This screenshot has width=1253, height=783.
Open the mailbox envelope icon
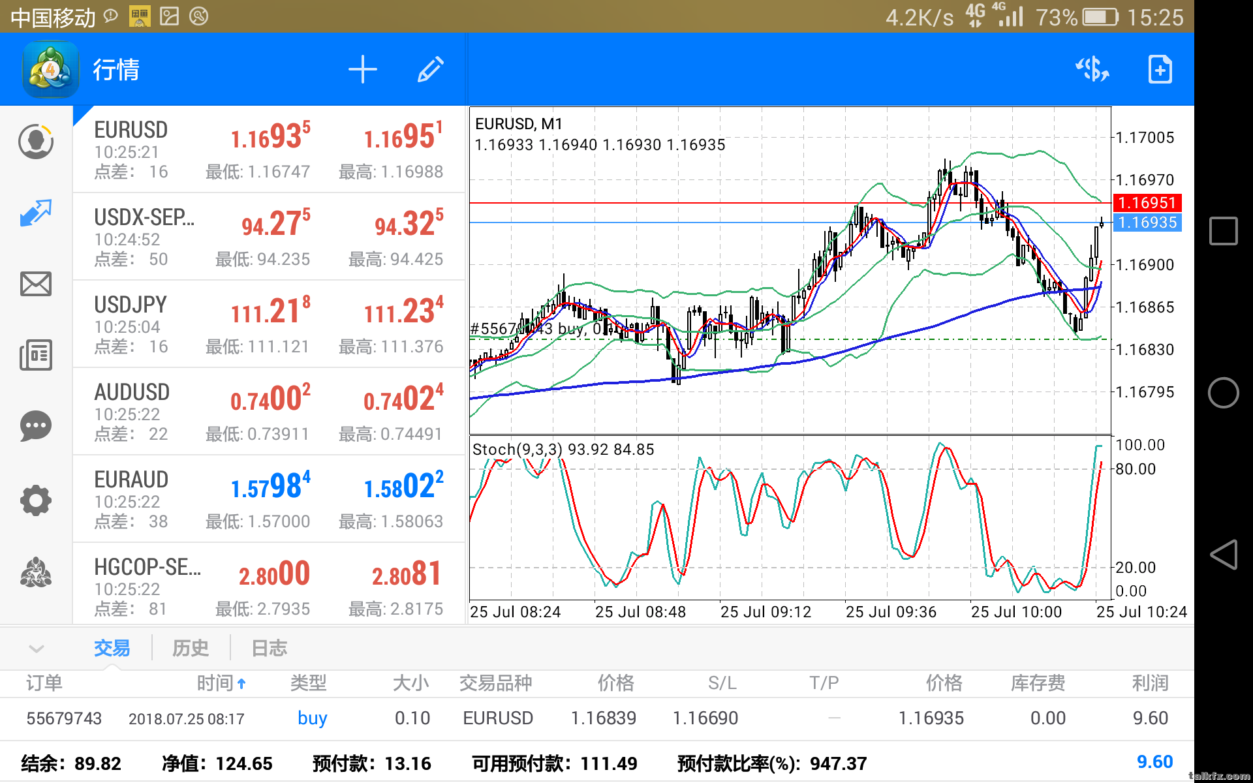(x=36, y=284)
